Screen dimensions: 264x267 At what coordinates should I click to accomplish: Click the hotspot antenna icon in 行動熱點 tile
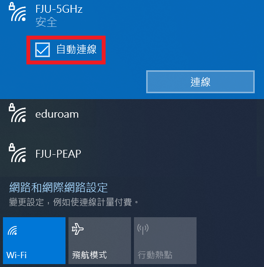click(143, 229)
